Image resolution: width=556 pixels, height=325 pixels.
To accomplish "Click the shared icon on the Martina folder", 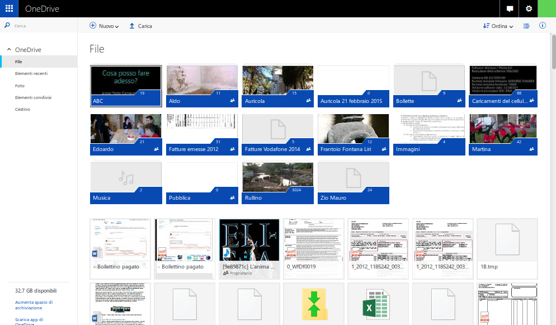I will (x=531, y=149).
